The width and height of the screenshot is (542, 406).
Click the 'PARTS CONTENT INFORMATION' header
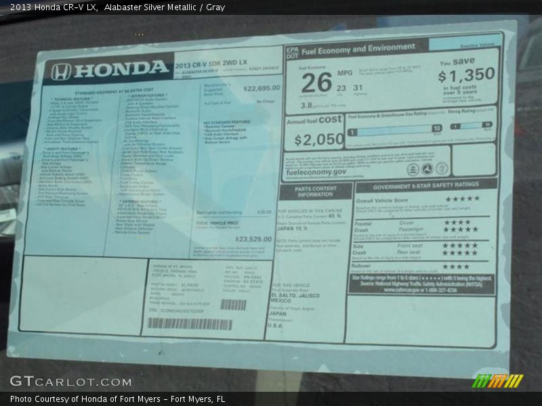click(x=316, y=191)
